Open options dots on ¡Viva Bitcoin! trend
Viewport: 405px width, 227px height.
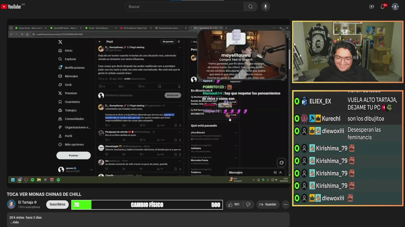(x=236, y=132)
